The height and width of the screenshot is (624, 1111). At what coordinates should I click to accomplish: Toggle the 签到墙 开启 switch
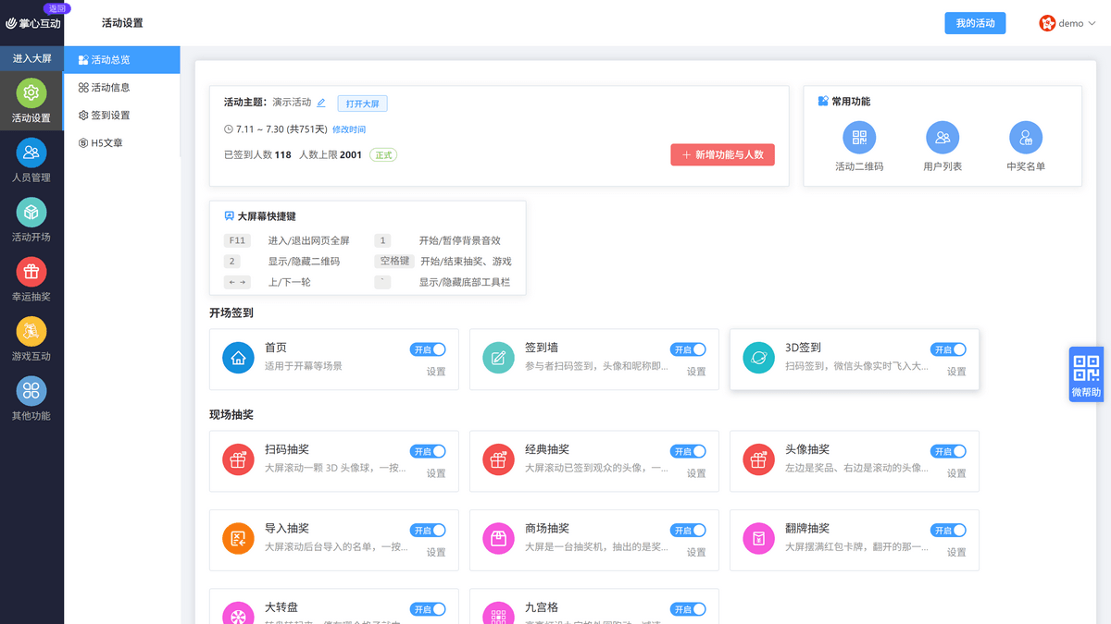tap(688, 349)
